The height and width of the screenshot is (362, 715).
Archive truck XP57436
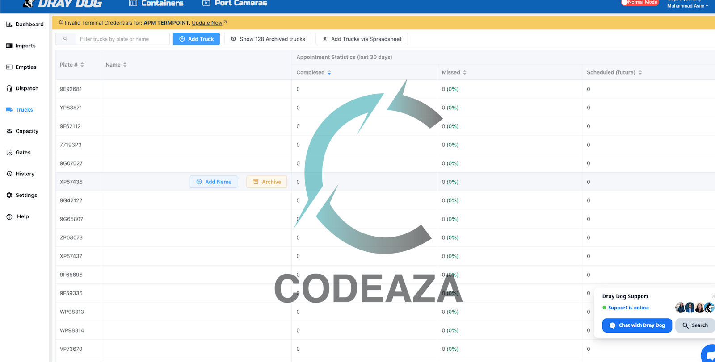click(267, 182)
